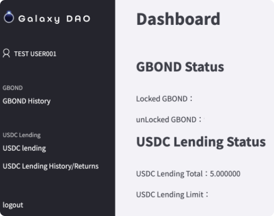Click the GBOND section label in sidebar
This screenshot has height=216, width=274.
coord(12,88)
